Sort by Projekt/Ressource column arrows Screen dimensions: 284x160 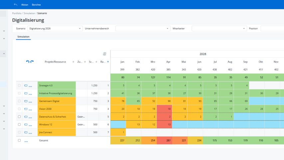click(73, 62)
